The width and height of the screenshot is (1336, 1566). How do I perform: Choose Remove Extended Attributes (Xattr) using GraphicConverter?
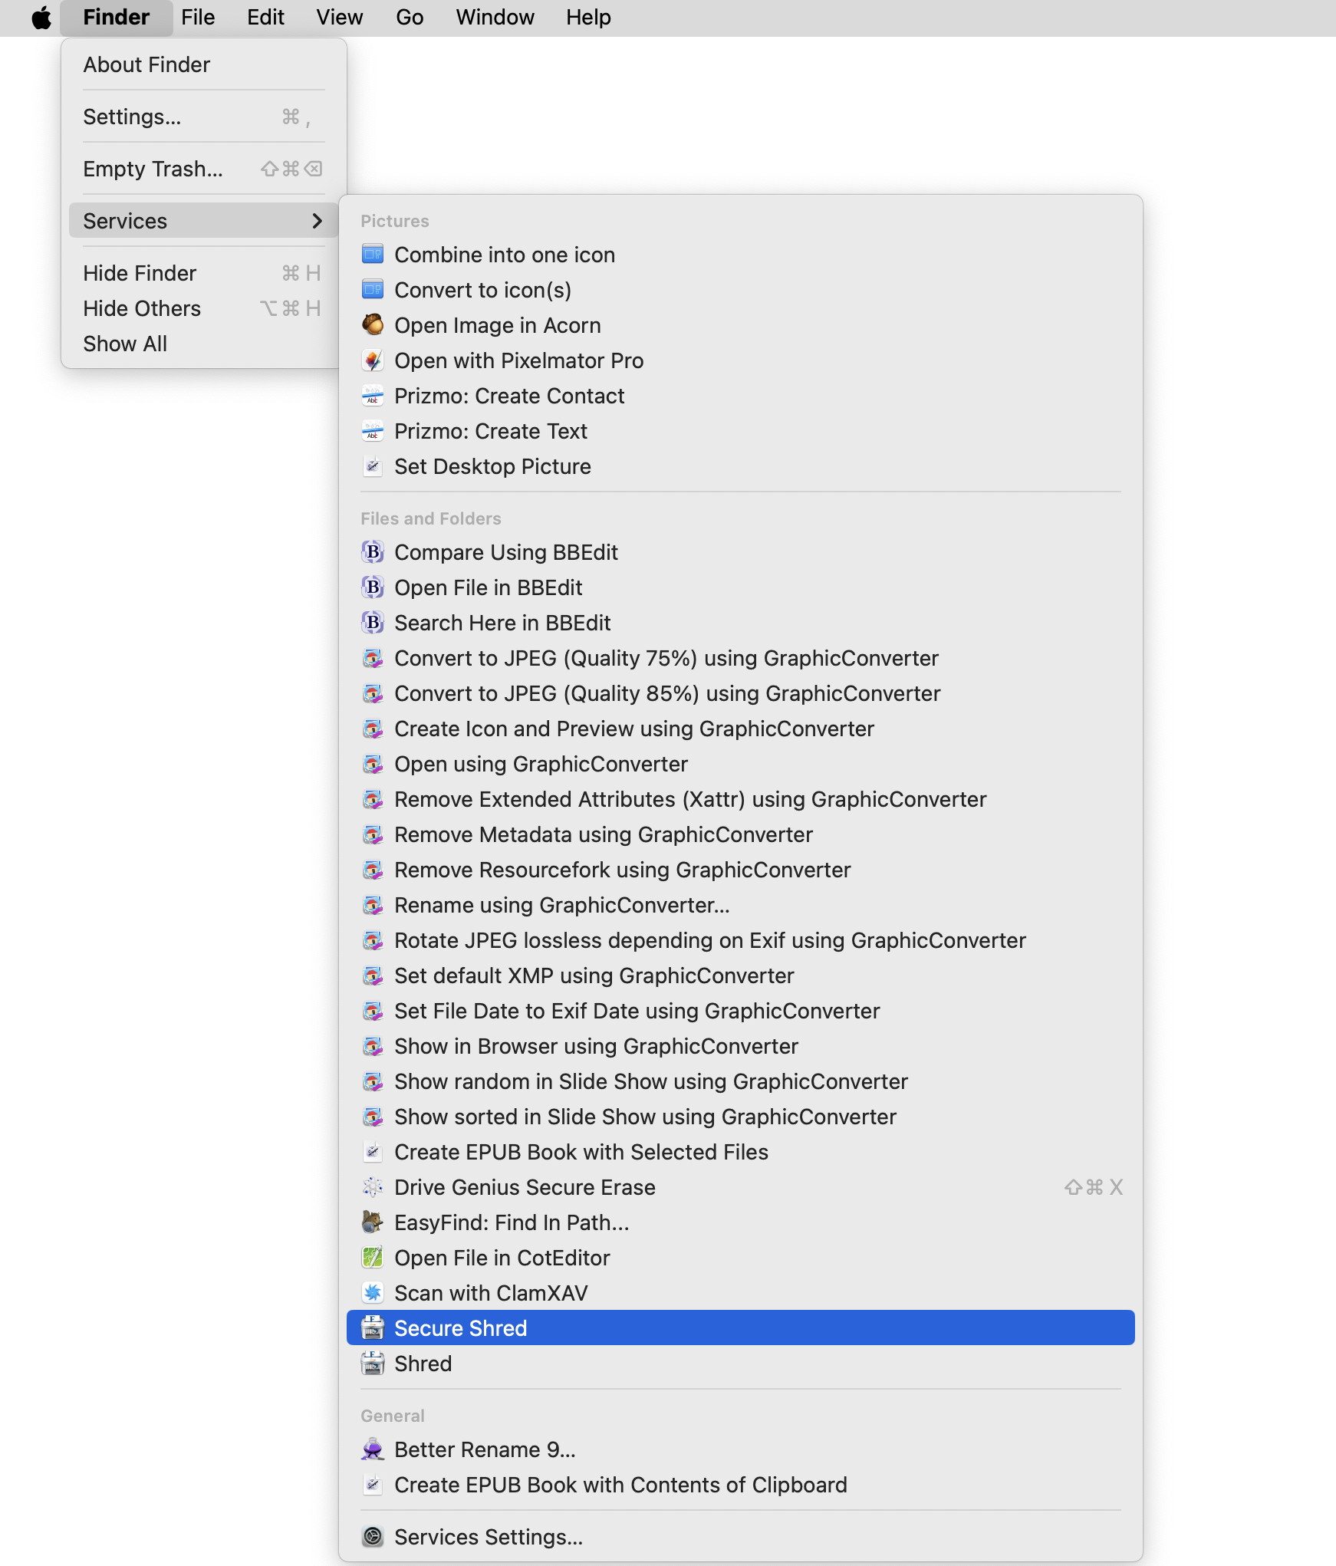click(x=741, y=799)
